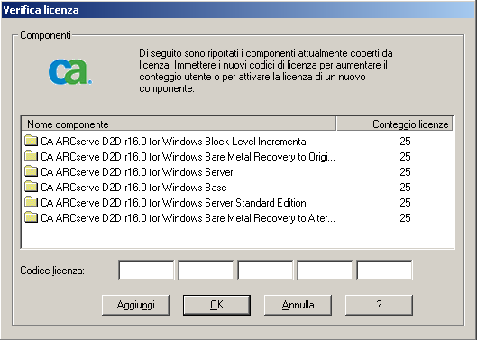Click license count 25 for Block Level Incremental

[405, 142]
